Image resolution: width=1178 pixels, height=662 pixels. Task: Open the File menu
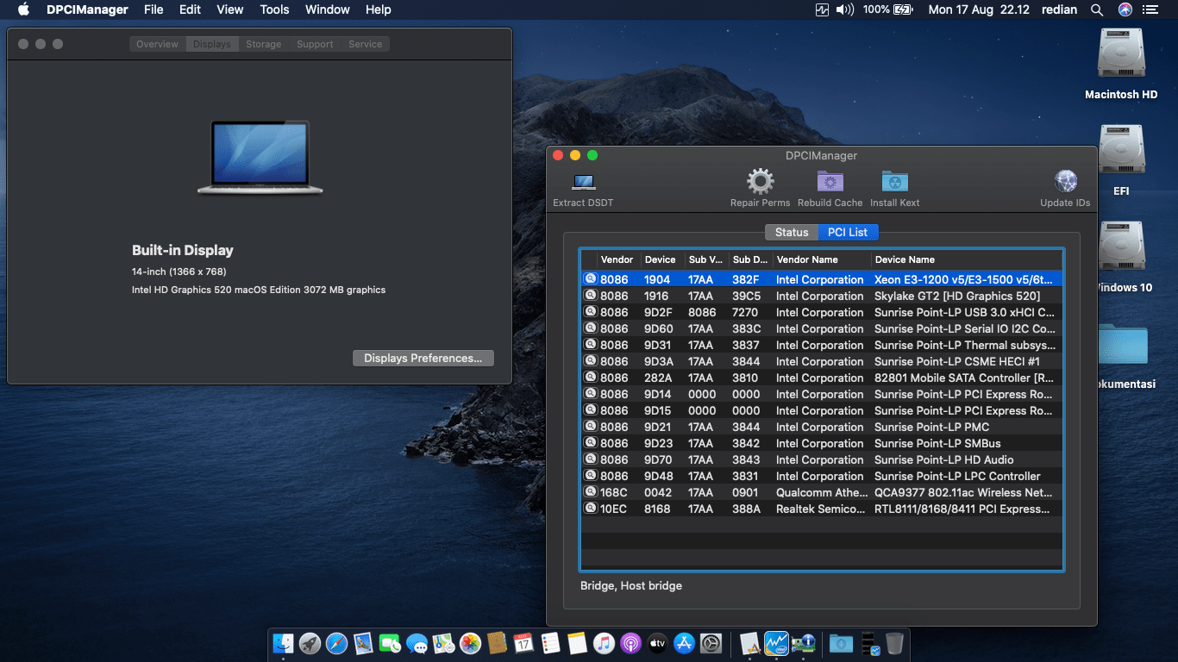coord(154,9)
